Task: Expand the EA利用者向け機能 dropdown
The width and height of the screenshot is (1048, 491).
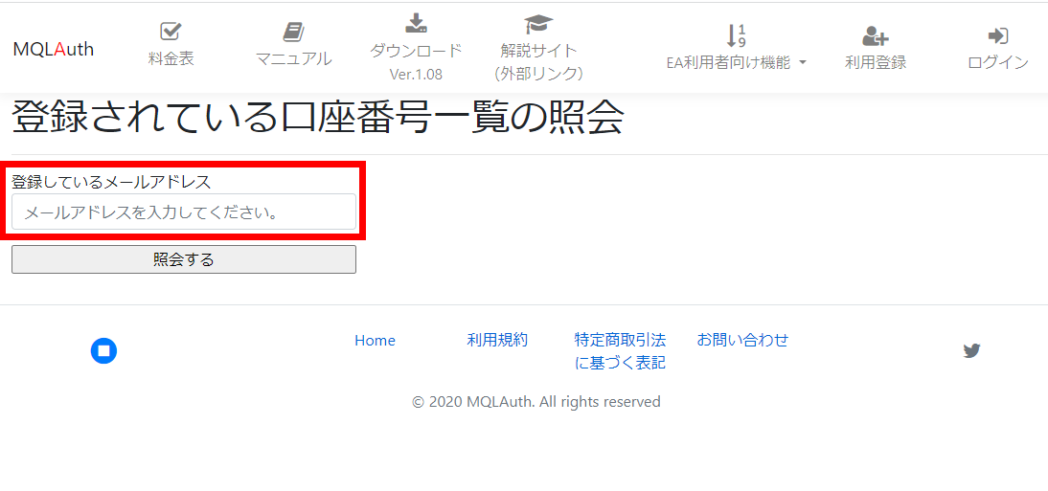Action: [737, 63]
